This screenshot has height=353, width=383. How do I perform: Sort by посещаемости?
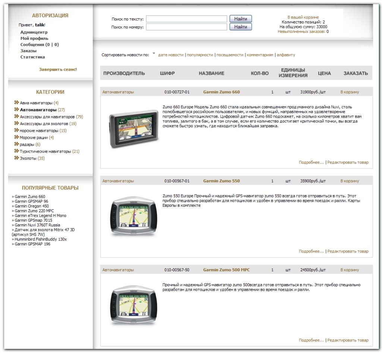pyautogui.click(x=230, y=55)
